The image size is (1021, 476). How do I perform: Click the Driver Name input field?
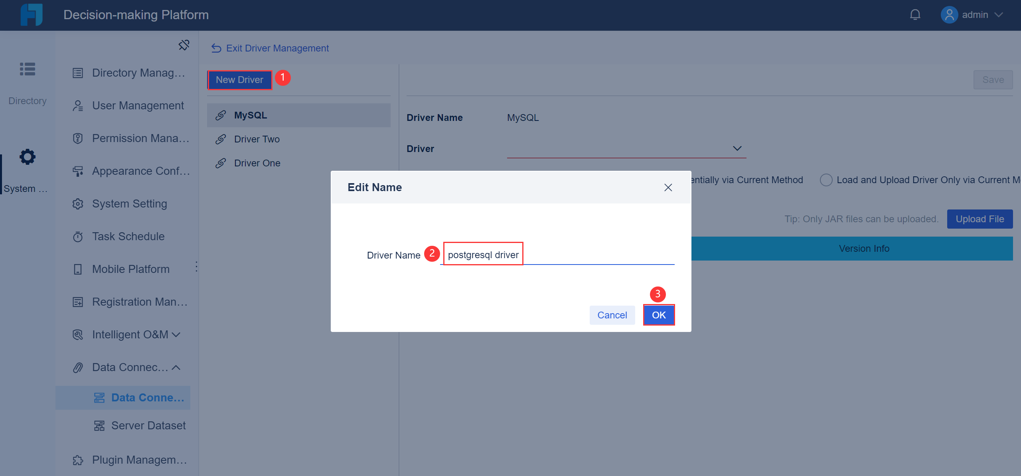[559, 255]
